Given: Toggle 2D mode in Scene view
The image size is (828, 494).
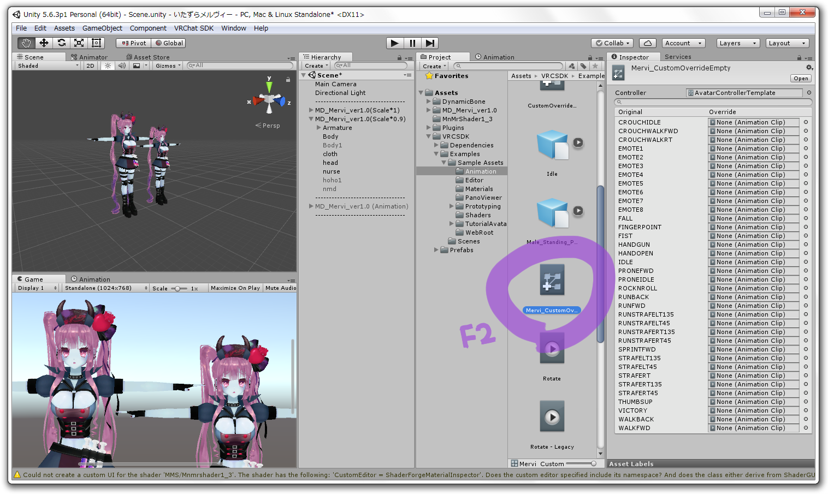Looking at the screenshot, I should [90, 66].
